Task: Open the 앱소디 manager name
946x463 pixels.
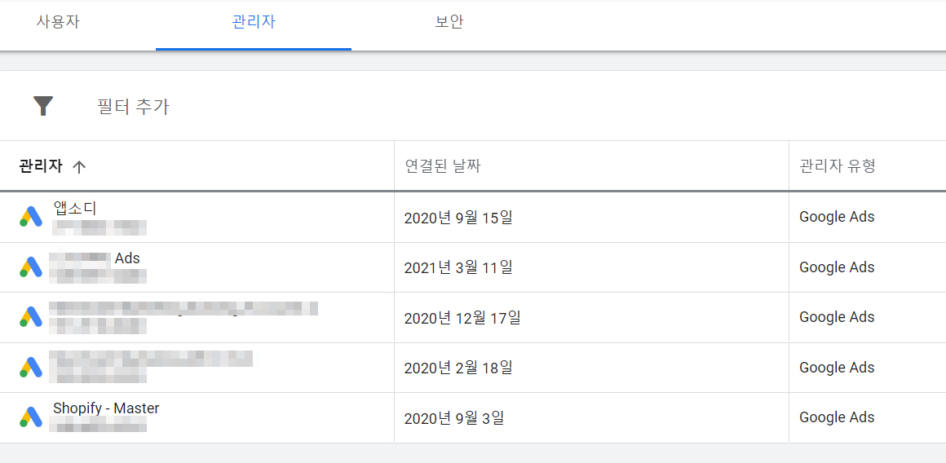Action: pos(75,207)
